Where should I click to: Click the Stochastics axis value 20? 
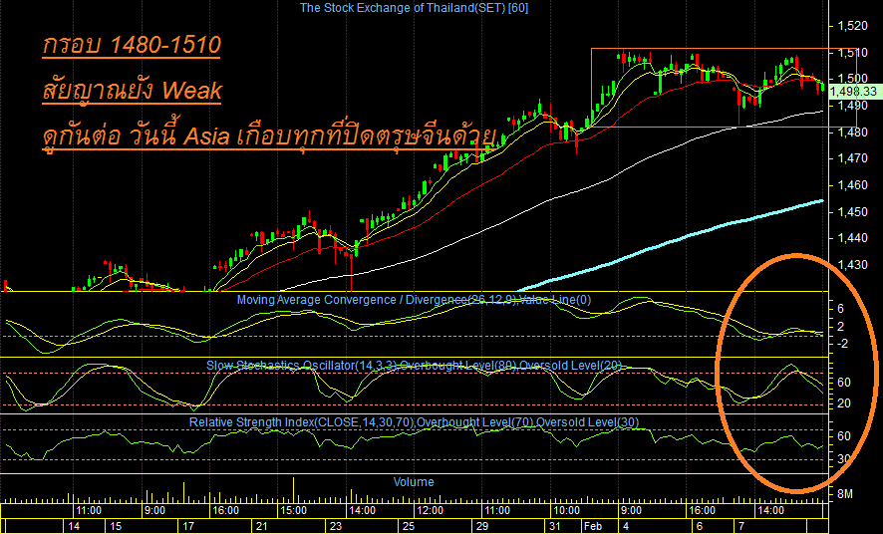click(x=843, y=404)
